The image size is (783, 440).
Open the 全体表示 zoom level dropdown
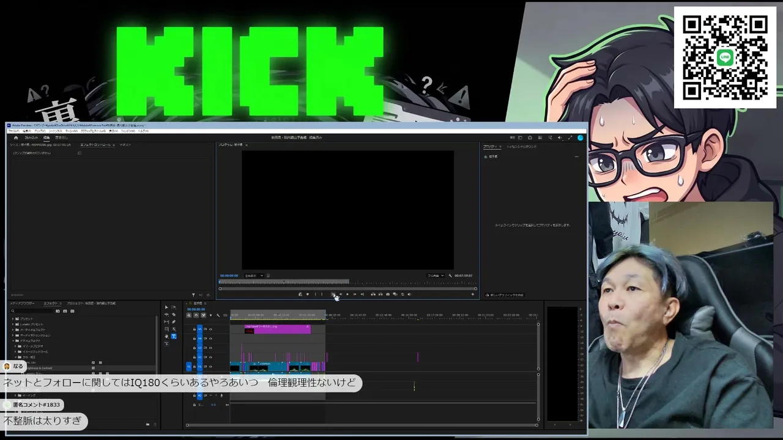pos(254,276)
